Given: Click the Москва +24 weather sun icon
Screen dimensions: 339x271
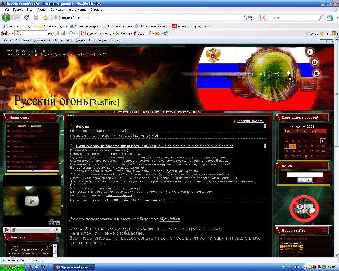Looking at the screenshot, I should (322, 34).
